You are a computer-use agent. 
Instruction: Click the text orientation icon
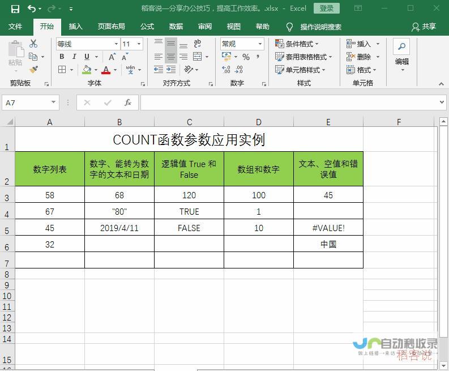(189, 69)
